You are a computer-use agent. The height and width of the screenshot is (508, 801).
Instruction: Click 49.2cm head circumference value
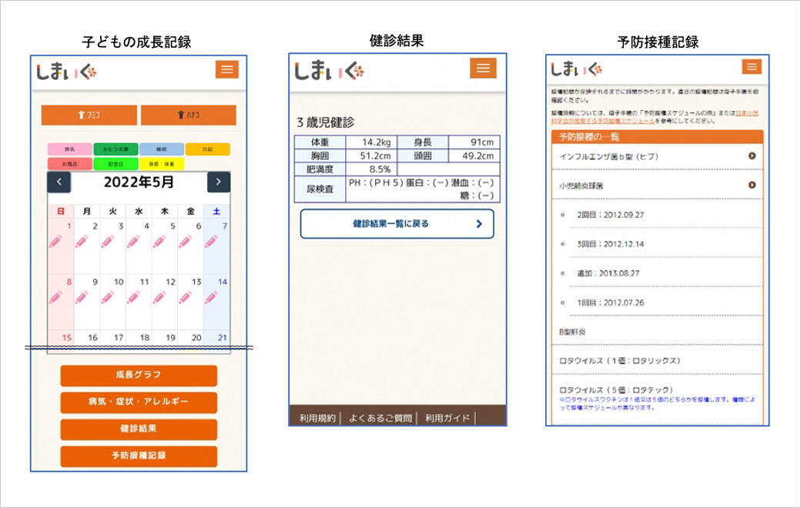click(478, 156)
